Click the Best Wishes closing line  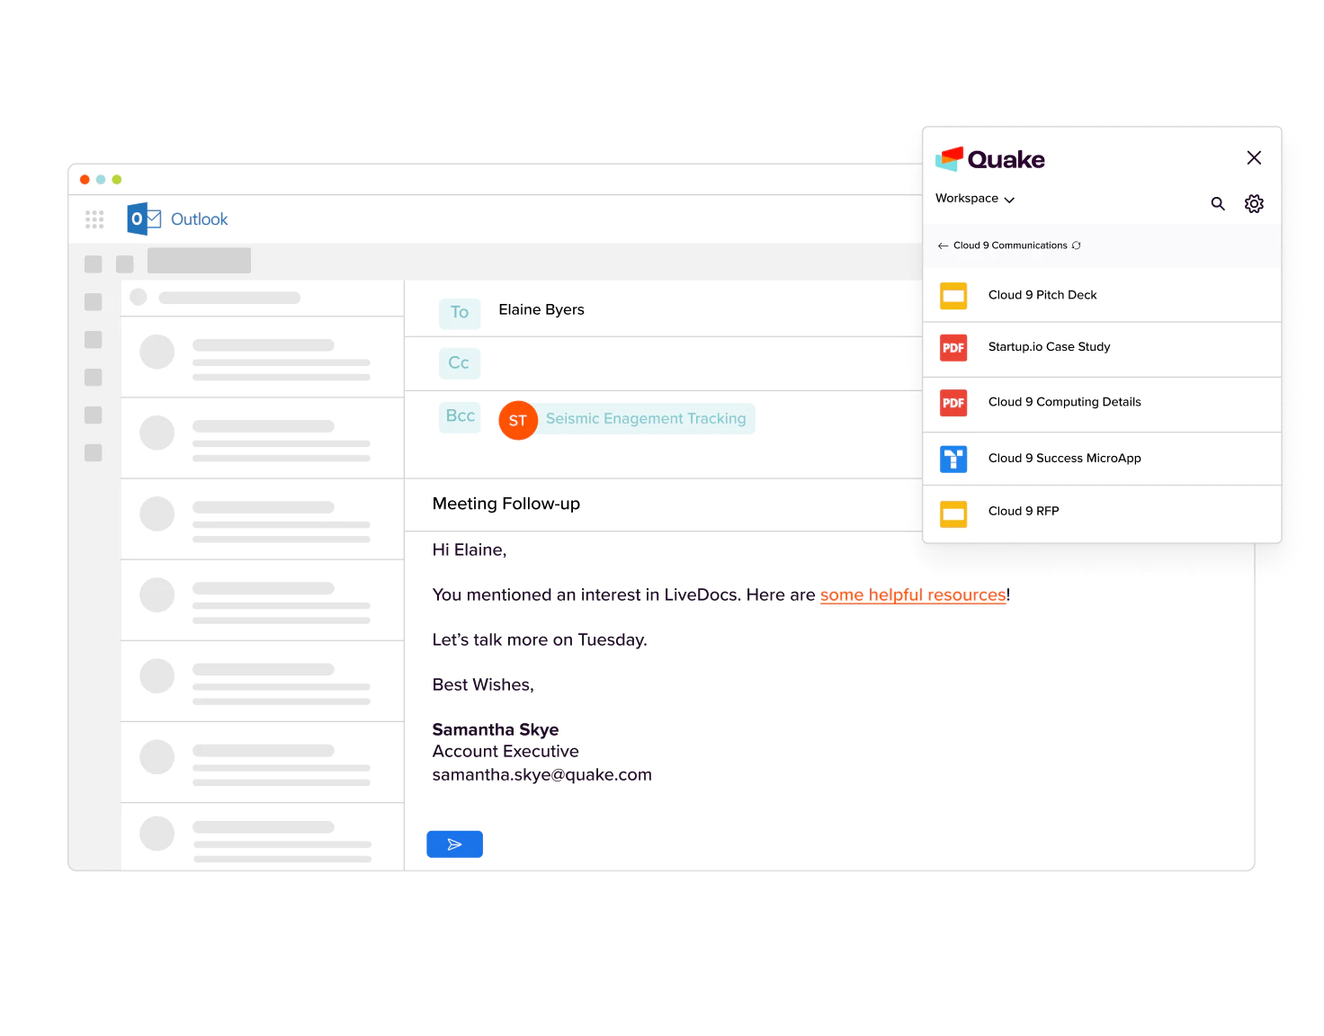(483, 684)
